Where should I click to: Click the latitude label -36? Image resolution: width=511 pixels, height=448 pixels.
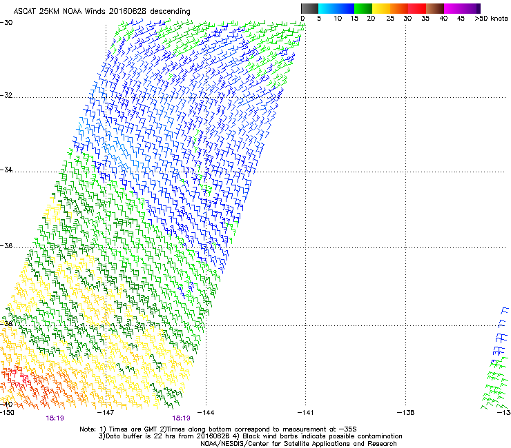(x=6, y=245)
